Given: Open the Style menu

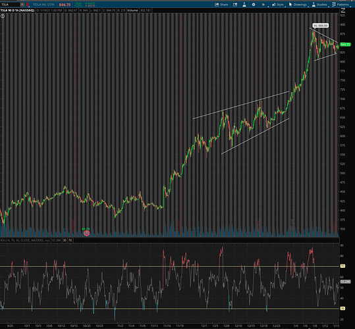Looking at the screenshot, I should [x=278, y=5].
